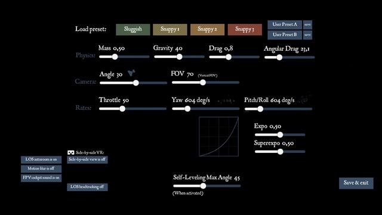Image resolution: width=382 pixels, height=215 pixels.
Task: Load User Preset B
Action: [285, 35]
